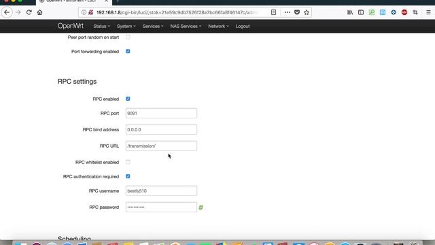Open the browser home page
435x245 pixels.
(39, 12)
